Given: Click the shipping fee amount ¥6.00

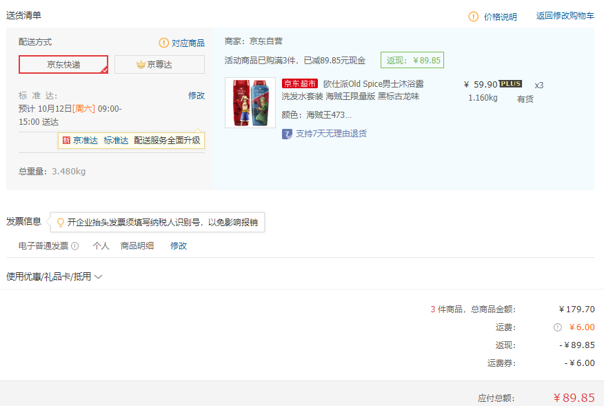Looking at the screenshot, I should [582, 327].
